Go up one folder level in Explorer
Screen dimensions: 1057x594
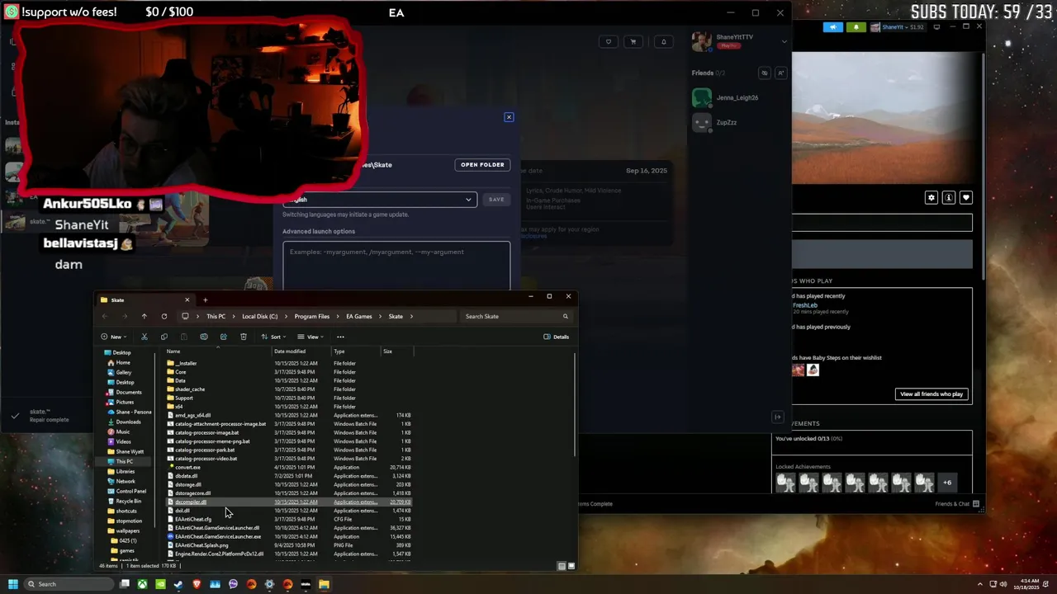coord(144,316)
